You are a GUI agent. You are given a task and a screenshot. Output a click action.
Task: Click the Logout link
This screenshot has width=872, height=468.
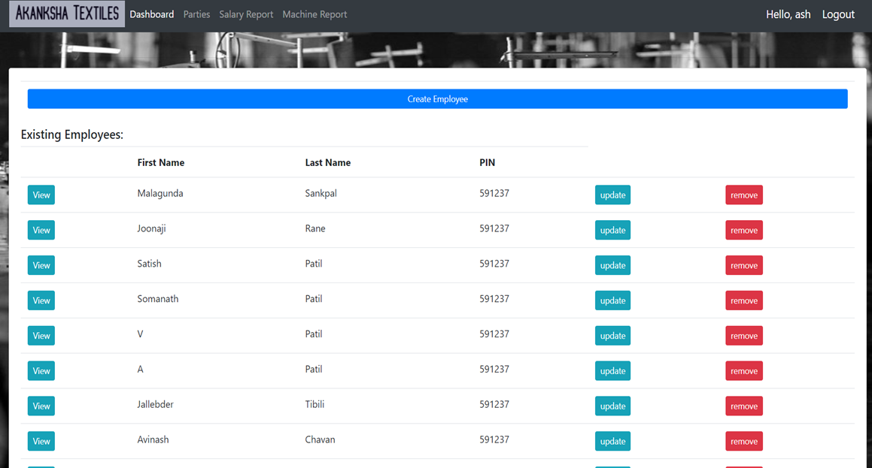(x=837, y=14)
